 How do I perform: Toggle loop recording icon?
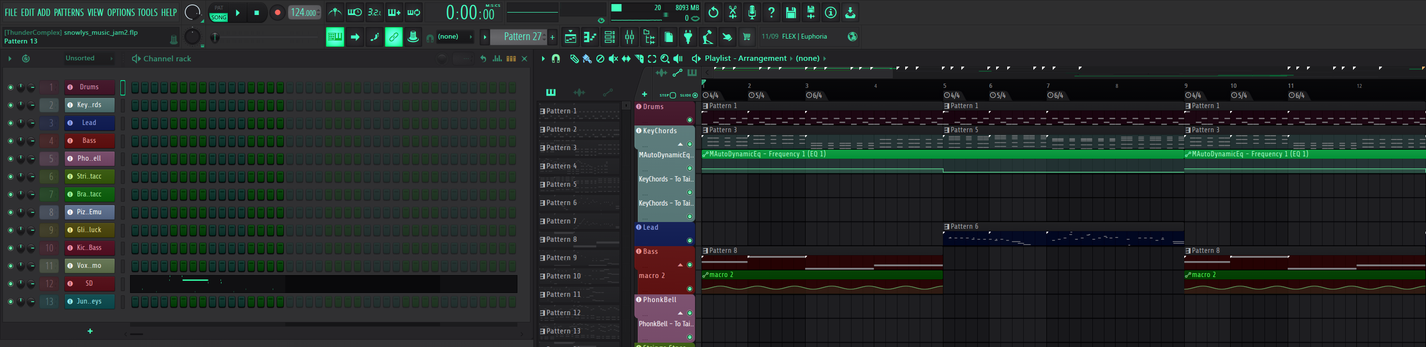(414, 12)
